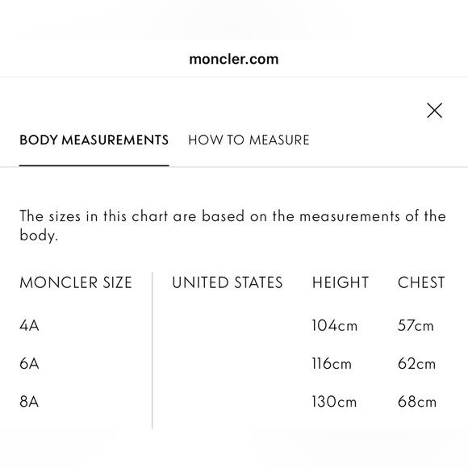Select the 8A size row label
Screen dimensions: 468x468
[x=29, y=402]
